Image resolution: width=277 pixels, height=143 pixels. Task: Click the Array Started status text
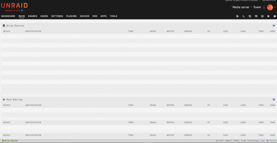pos(11,141)
